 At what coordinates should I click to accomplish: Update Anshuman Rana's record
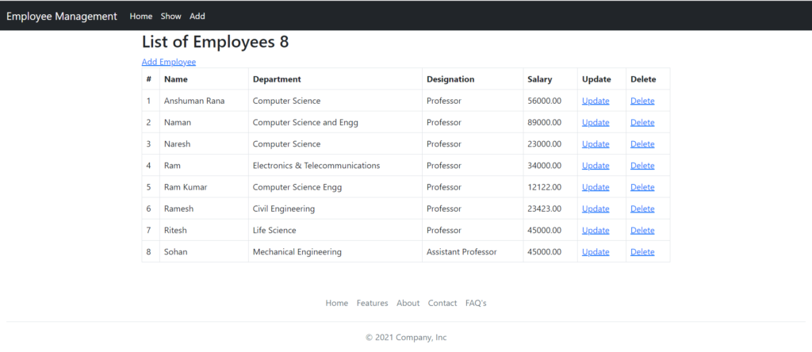(x=596, y=101)
